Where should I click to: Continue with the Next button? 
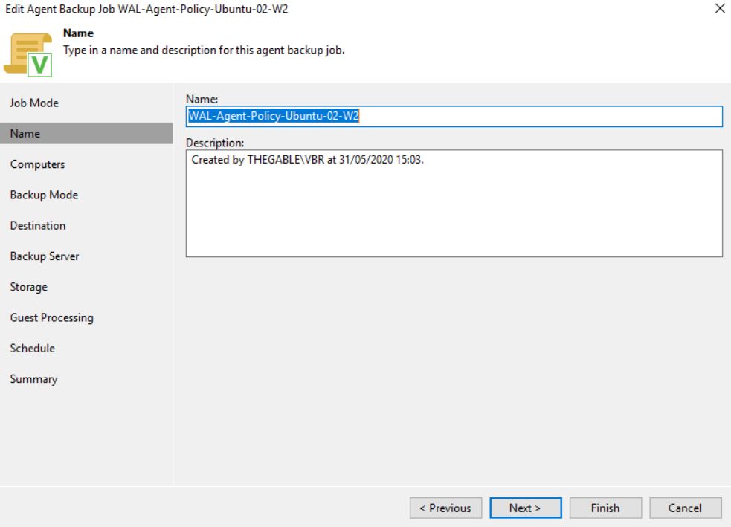526,508
